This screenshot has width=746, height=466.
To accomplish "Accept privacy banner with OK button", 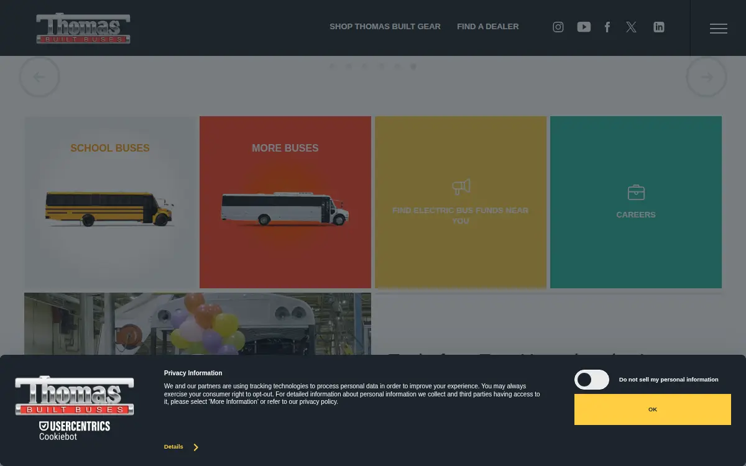I will (653, 409).
